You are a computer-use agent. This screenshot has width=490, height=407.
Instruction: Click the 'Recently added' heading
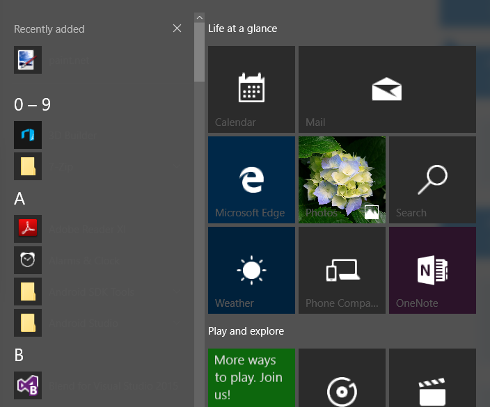point(49,29)
